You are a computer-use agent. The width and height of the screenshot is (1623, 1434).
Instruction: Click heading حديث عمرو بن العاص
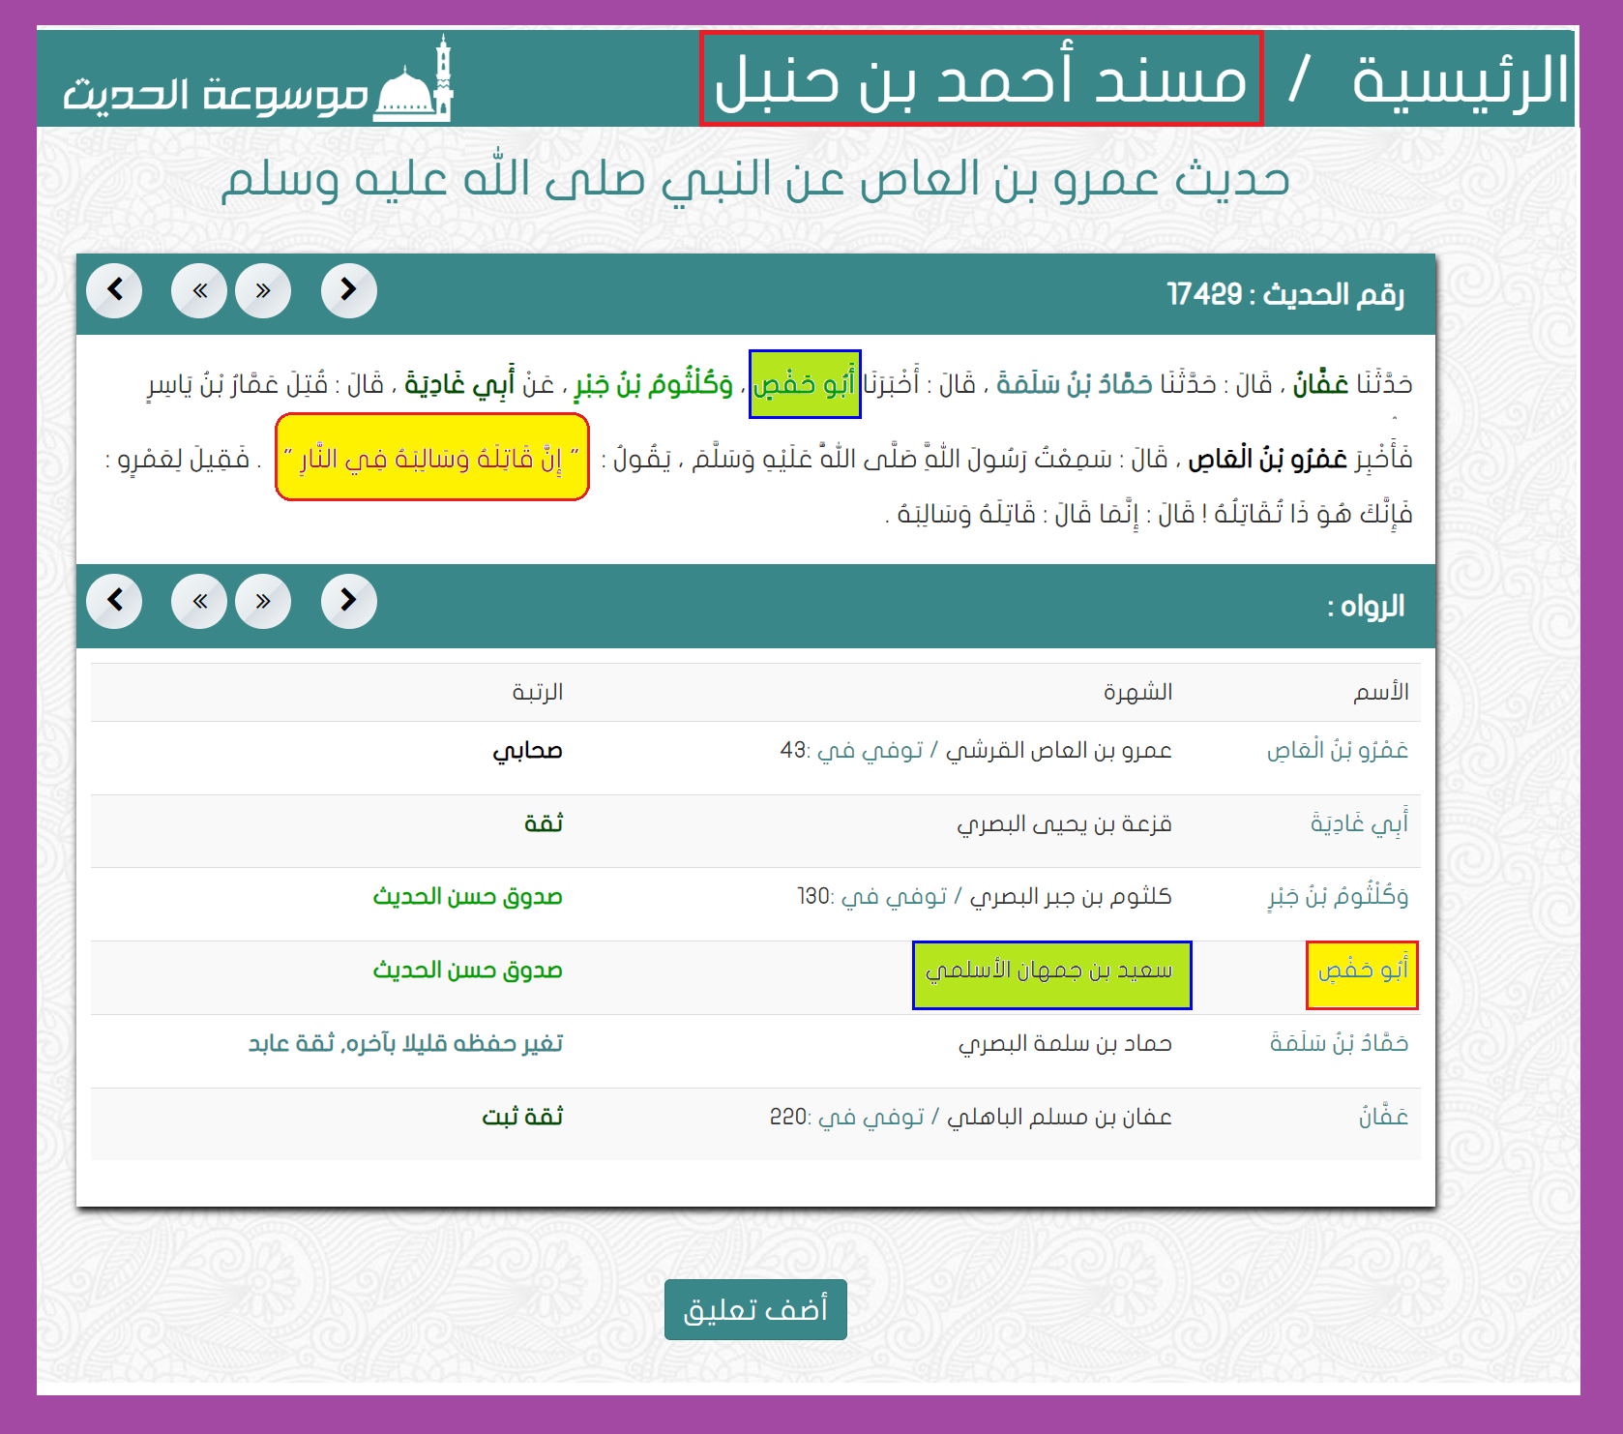755,180
